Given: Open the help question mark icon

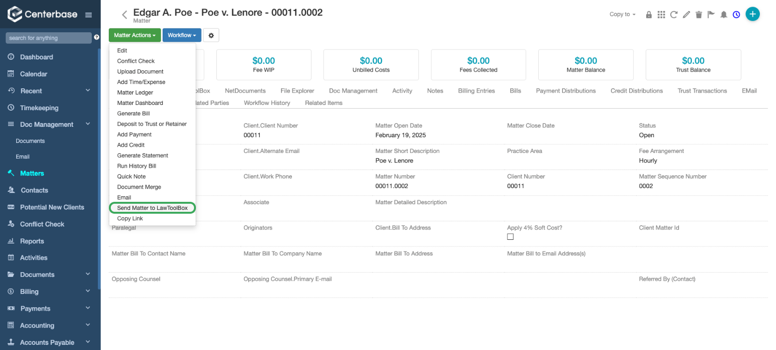Looking at the screenshot, I should click(x=97, y=37).
